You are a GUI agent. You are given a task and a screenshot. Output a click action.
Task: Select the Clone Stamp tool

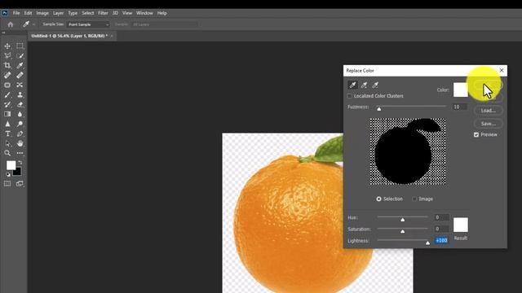pyautogui.click(x=20, y=94)
